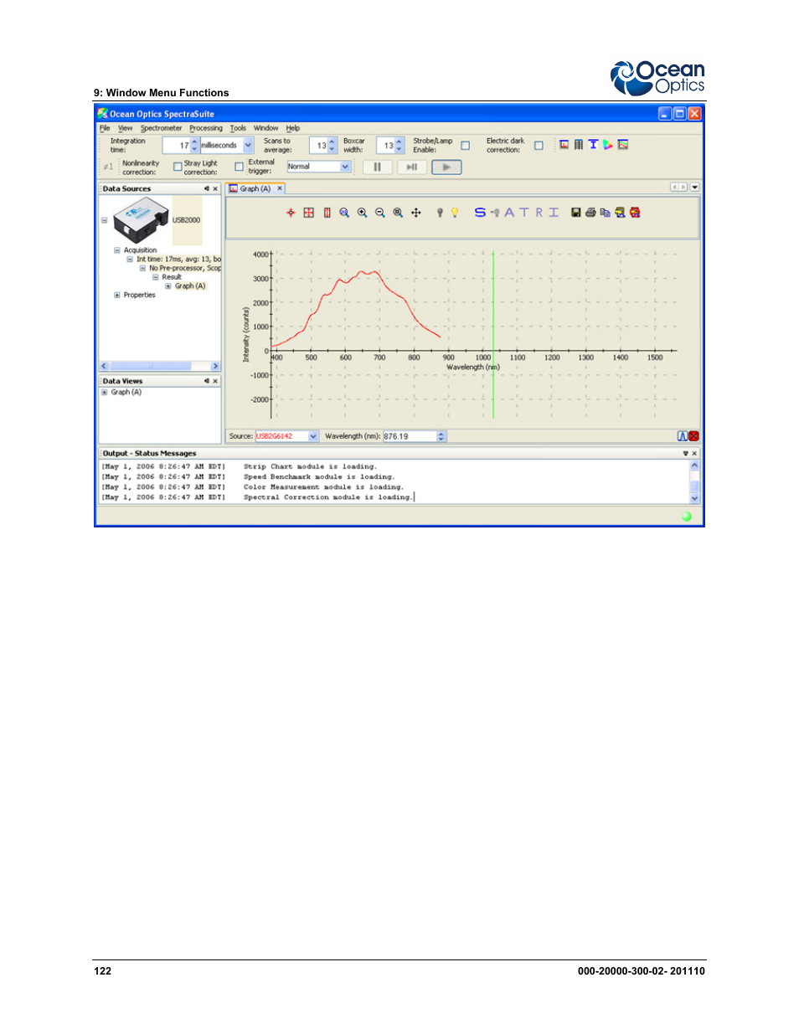Screen dimensions: 799x1034
Task: Collapse the USB2000 spectrometer node
Action: coord(105,221)
